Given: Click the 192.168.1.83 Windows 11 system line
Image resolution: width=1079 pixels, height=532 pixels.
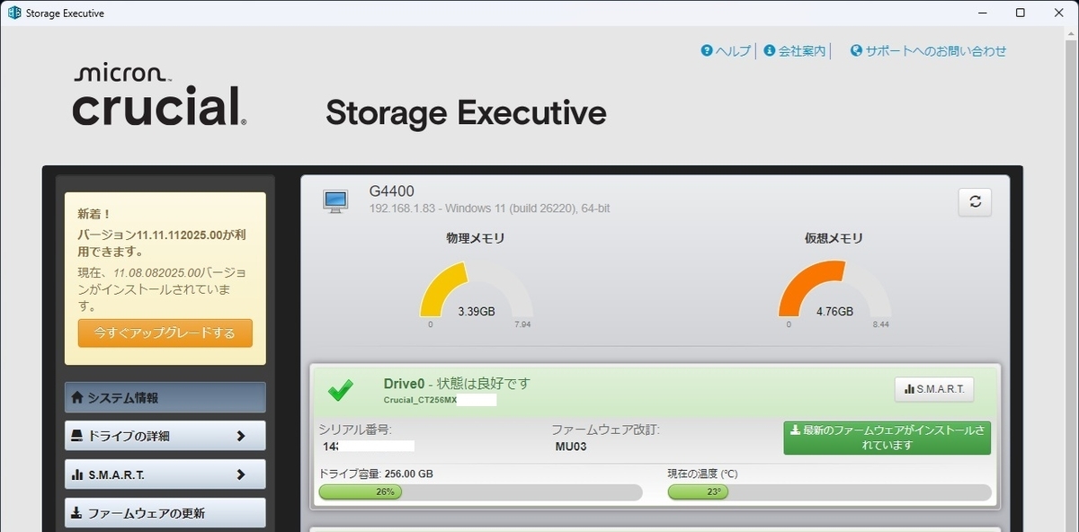Looking at the screenshot, I should tap(489, 208).
